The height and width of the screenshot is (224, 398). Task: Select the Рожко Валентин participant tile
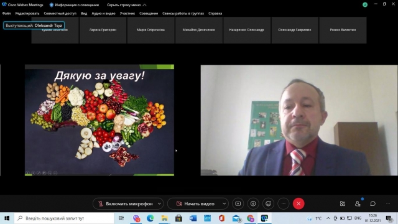(343, 30)
